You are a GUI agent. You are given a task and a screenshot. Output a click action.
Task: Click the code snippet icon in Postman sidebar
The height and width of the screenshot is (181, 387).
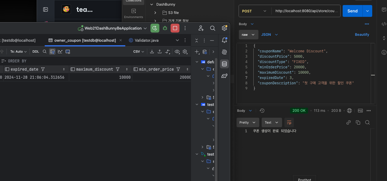384,24
